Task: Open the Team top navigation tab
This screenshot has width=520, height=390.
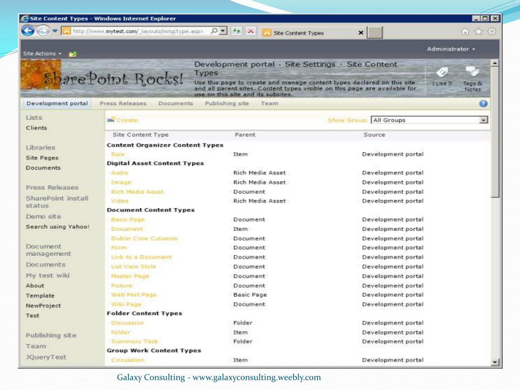Action: pos(269,104)
